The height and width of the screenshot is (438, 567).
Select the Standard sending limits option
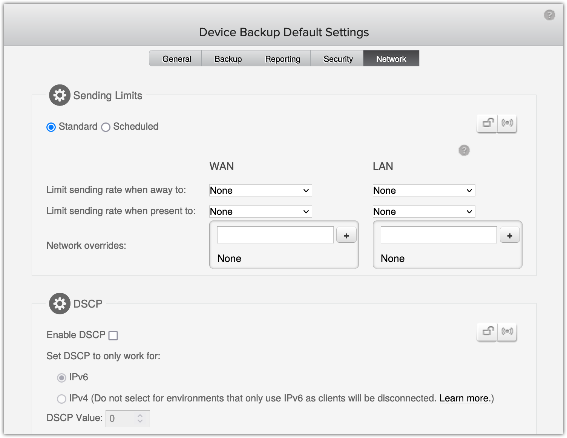click(x=51, y=127)
